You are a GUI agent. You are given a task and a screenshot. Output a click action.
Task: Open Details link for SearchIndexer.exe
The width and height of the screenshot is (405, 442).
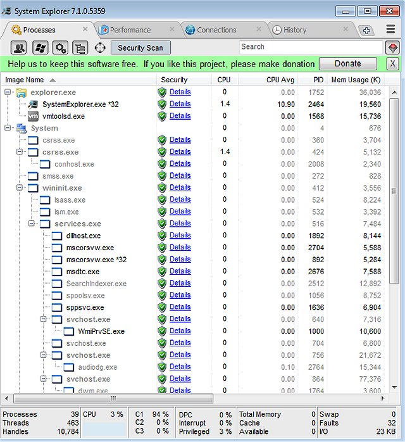180,283
